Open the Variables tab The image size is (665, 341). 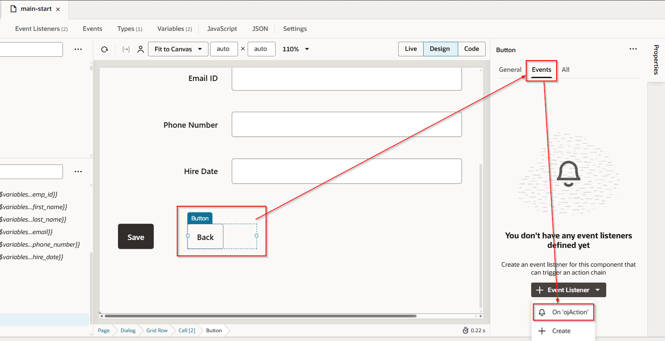pyautogui.click(x=174, y=29)
